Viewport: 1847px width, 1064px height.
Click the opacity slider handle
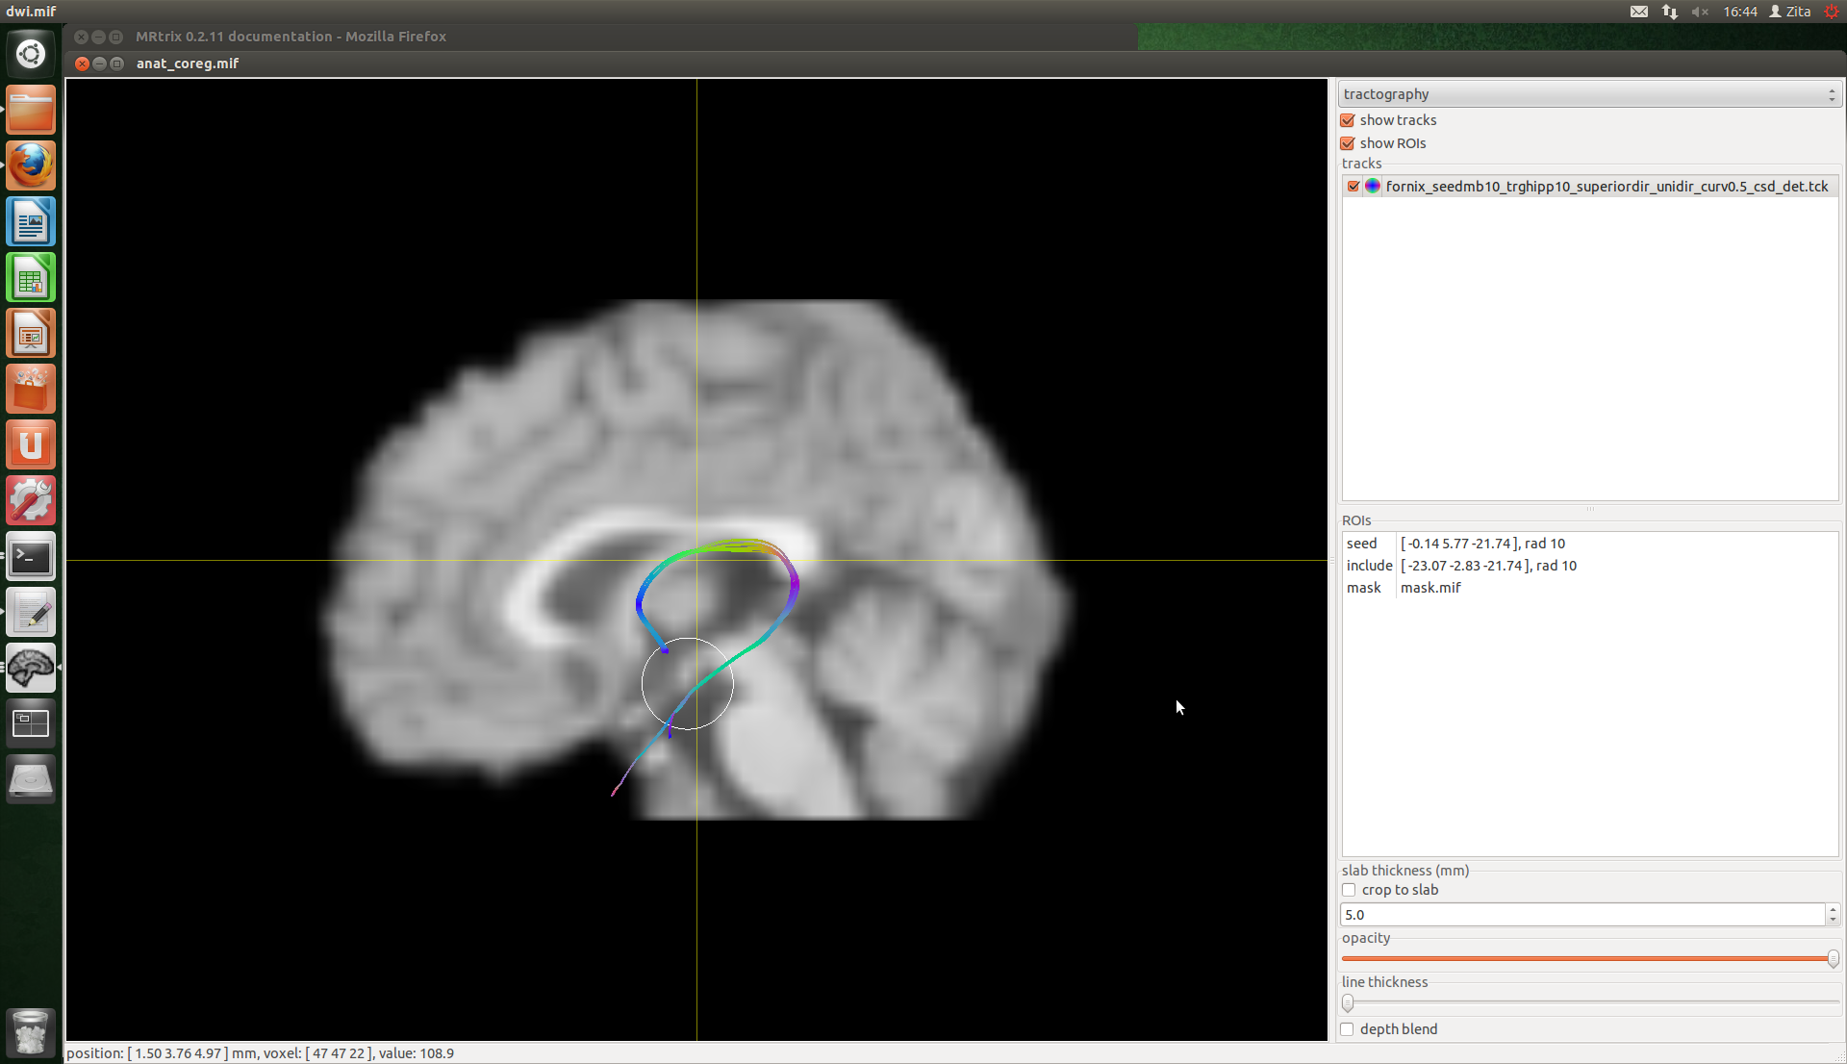(x=1833, y=959)
